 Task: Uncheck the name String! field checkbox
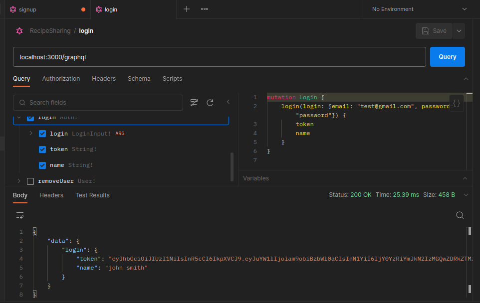click(42, 165)
